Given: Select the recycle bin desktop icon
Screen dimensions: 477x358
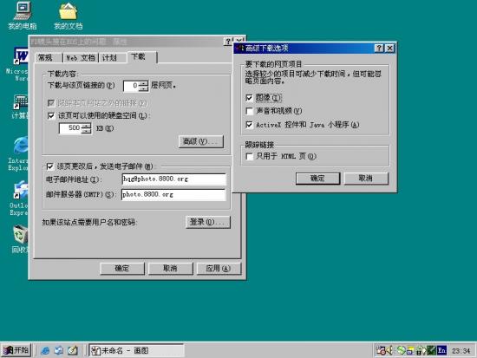Looking at the screenshot, I should click(20, 239).
